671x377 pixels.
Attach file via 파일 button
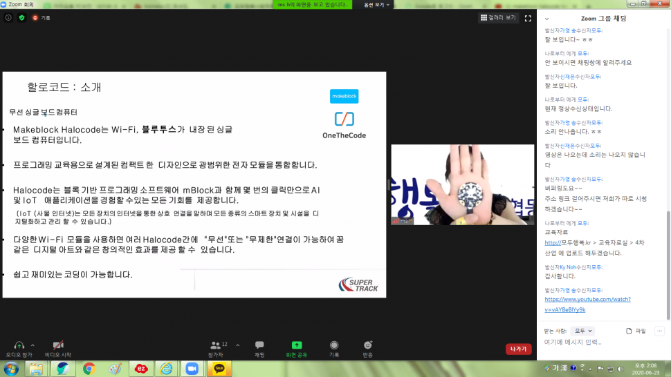point(636,331)
